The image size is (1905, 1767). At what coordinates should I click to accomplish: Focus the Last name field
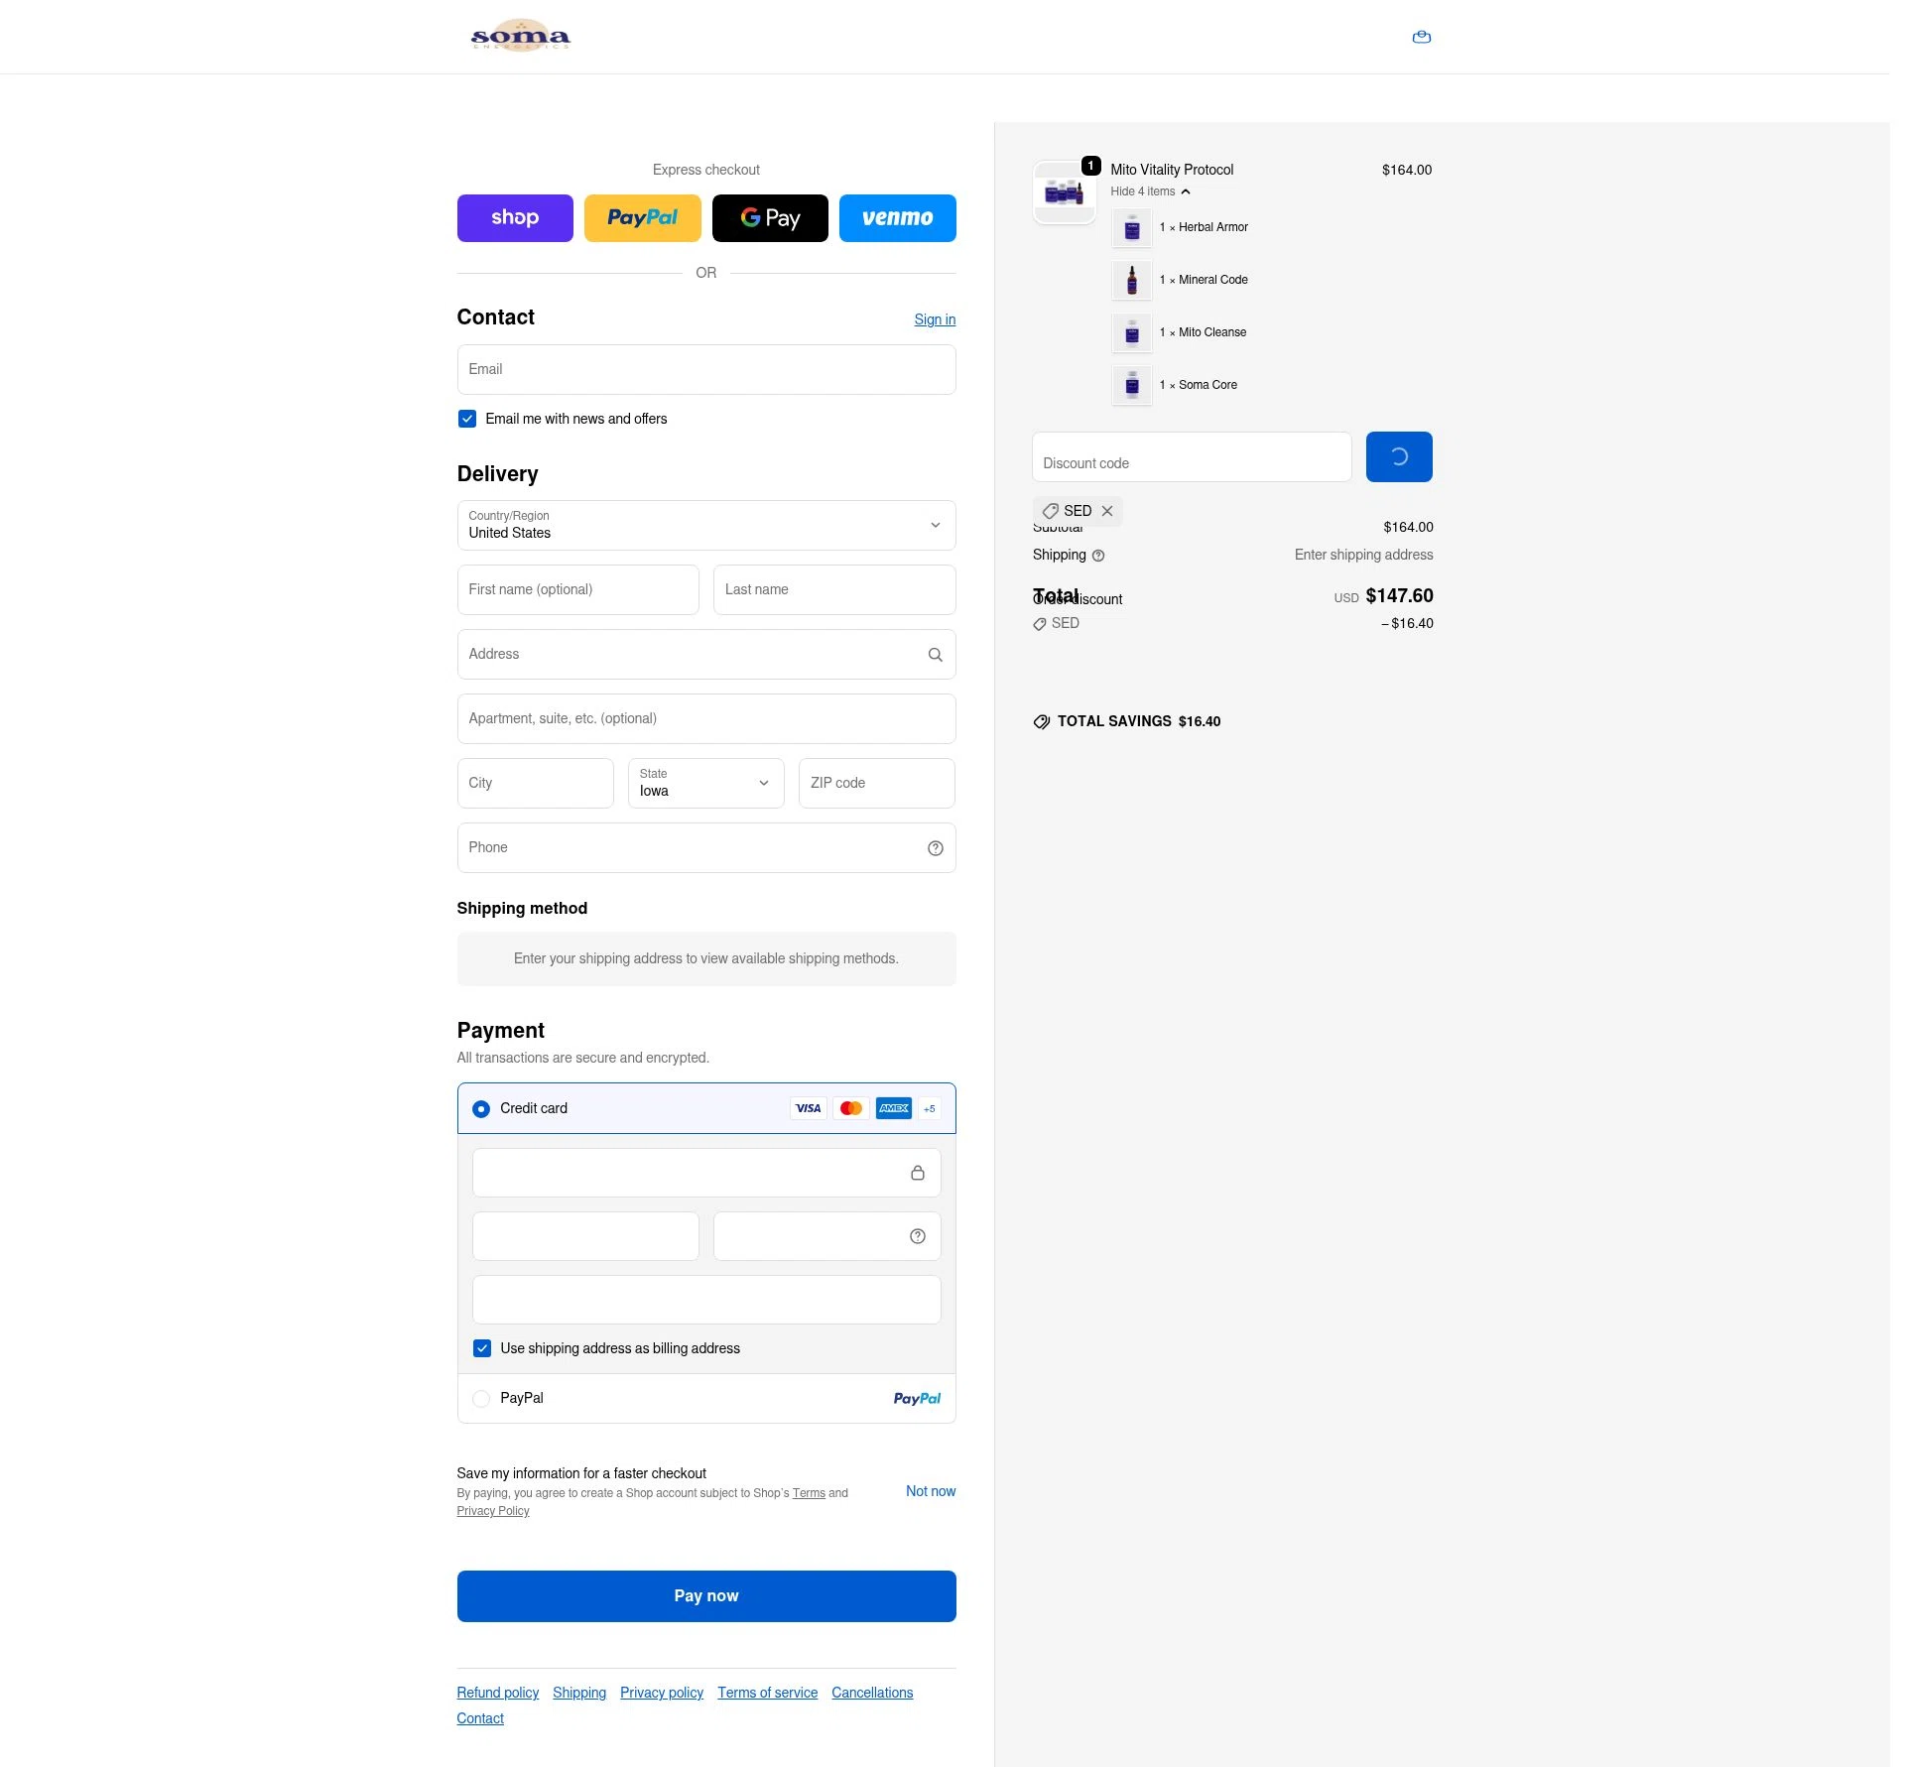pos(834,590)
